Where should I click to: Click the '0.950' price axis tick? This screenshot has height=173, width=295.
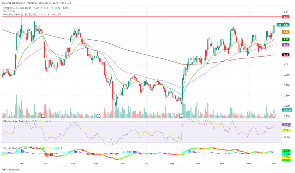coord(287,75)
